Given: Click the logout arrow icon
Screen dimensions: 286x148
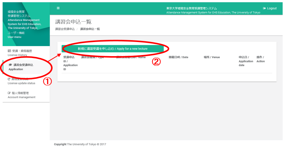Looking at the screenshot, I should [264, 8].
